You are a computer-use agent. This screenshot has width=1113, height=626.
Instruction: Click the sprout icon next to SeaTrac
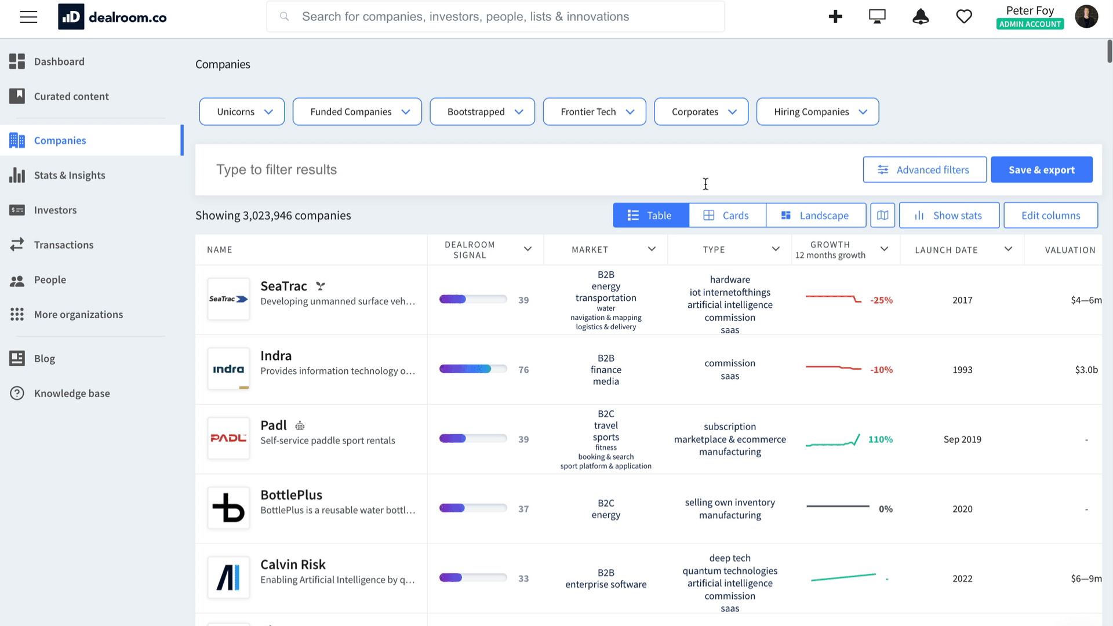click(321, 286)
